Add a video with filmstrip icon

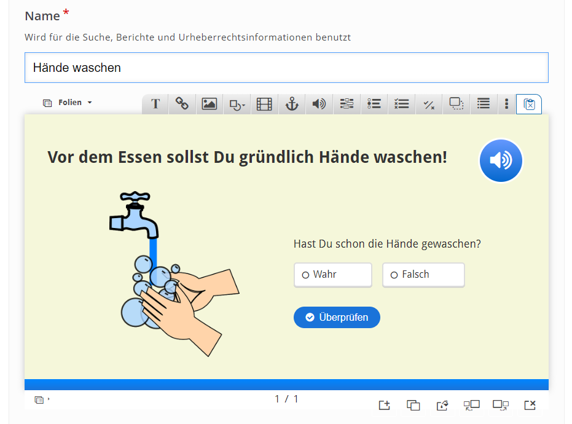point(264,104)
